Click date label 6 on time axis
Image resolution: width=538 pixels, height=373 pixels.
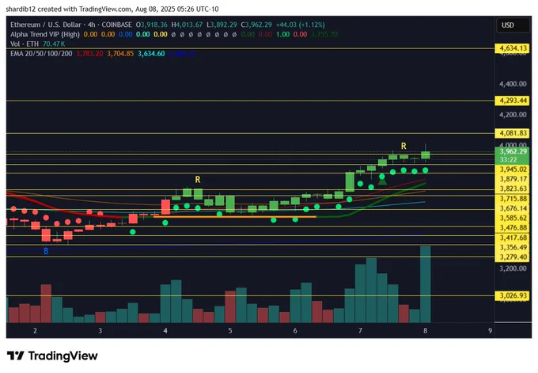point(295,331)
